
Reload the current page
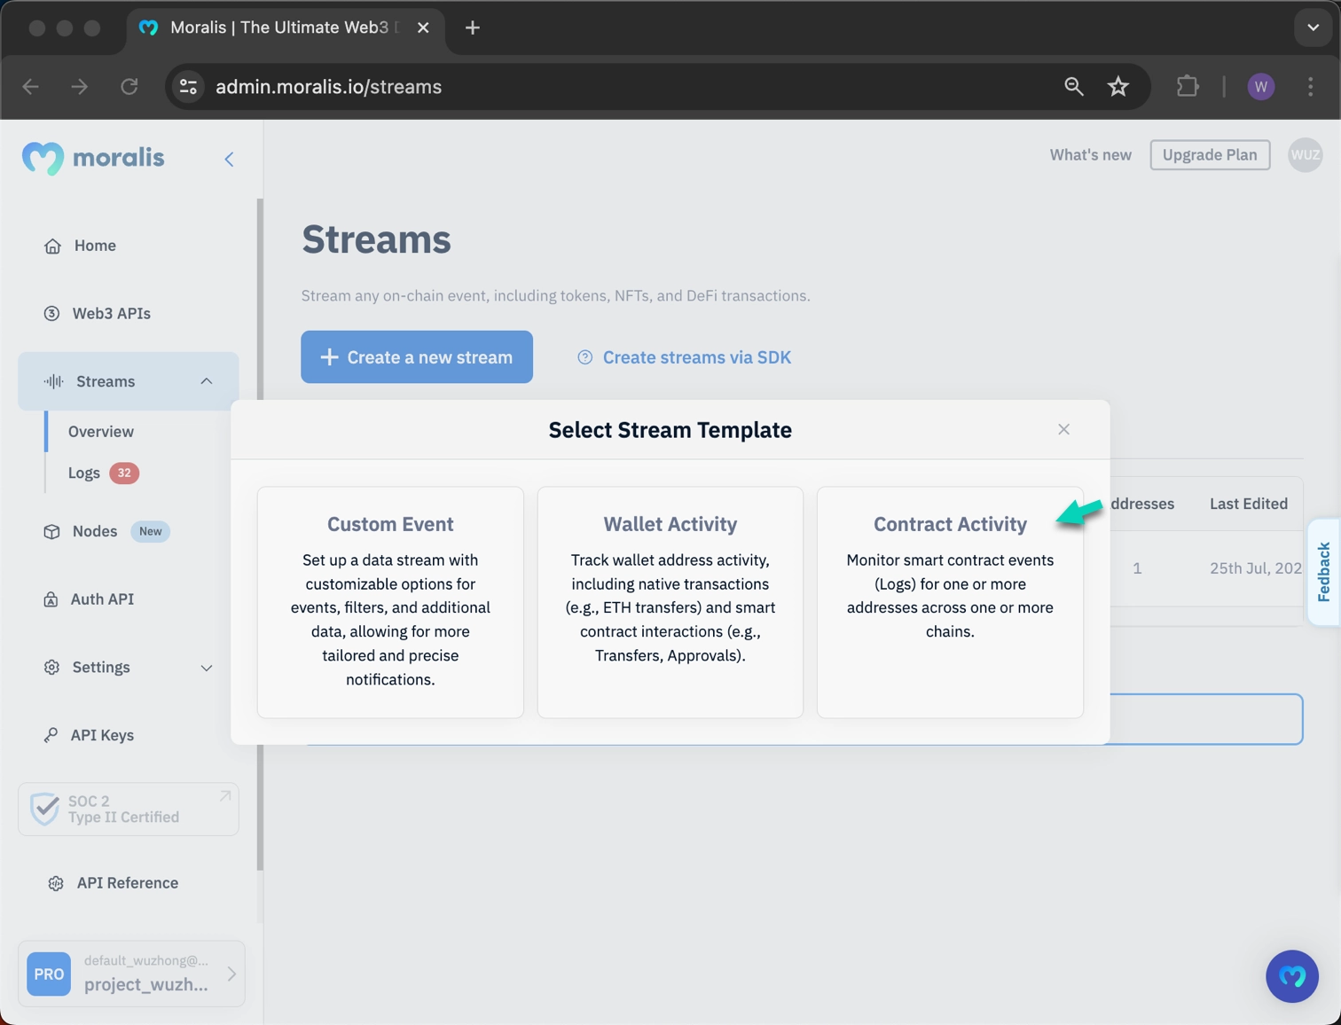tap(129, 86)
